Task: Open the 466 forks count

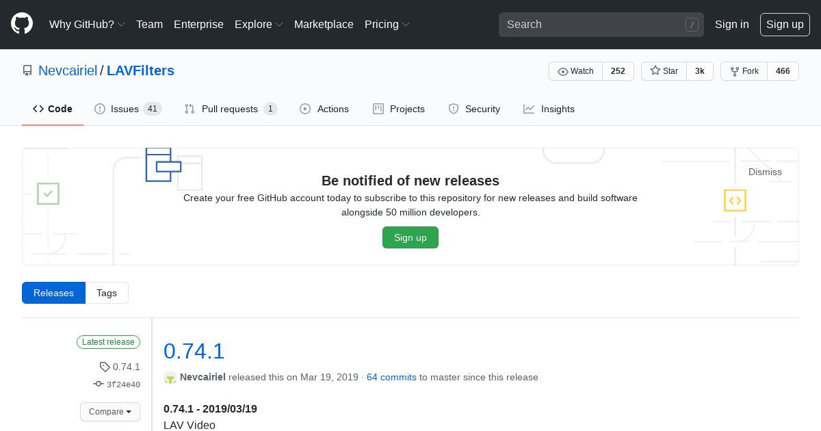Action: [x=783, y=71]
